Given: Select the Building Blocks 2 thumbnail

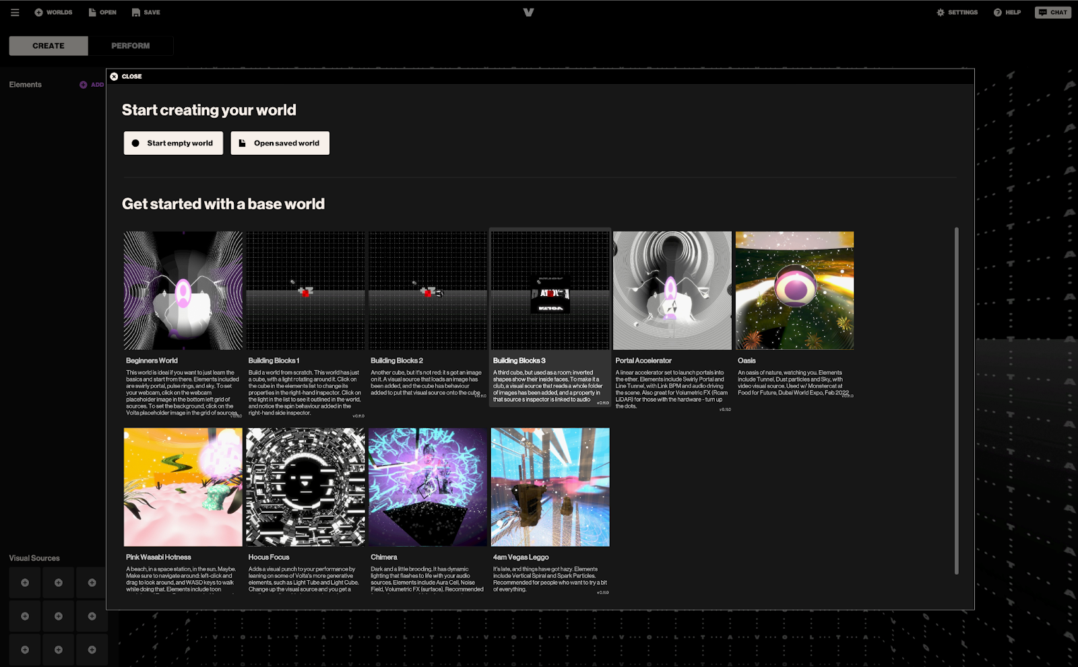Looking at the screenshot, I should coord(428,291).
